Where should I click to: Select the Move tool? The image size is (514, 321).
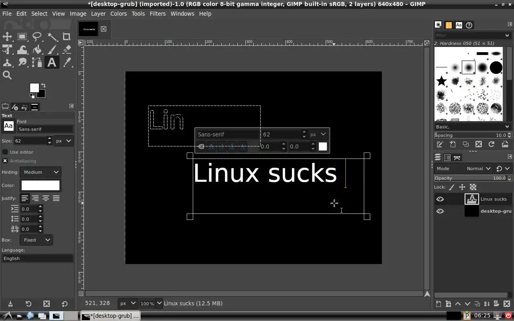[7, 37]
